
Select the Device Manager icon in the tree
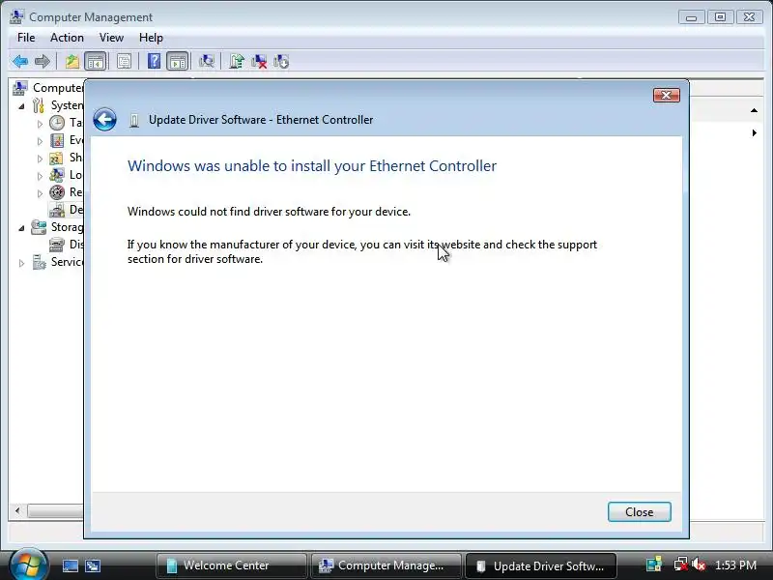(57, 210)
